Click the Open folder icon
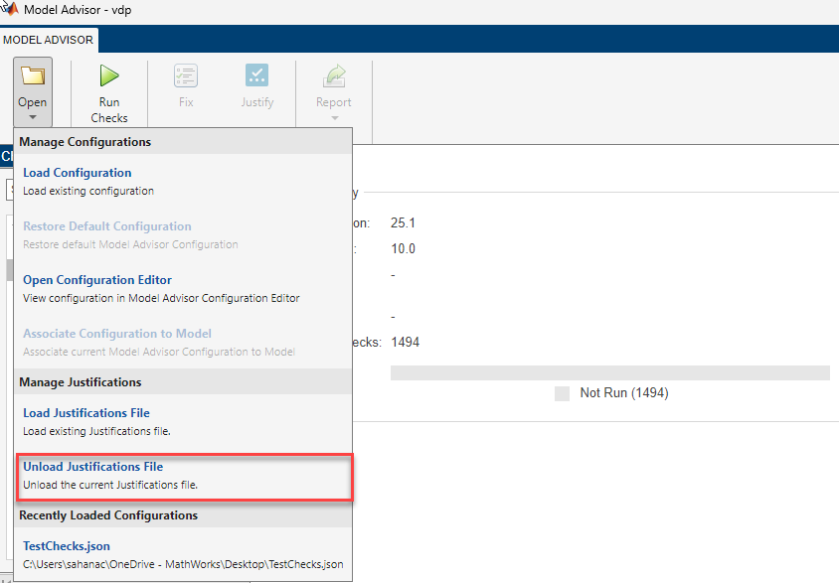The image size is (839, 583). click(x=32, y=75)
